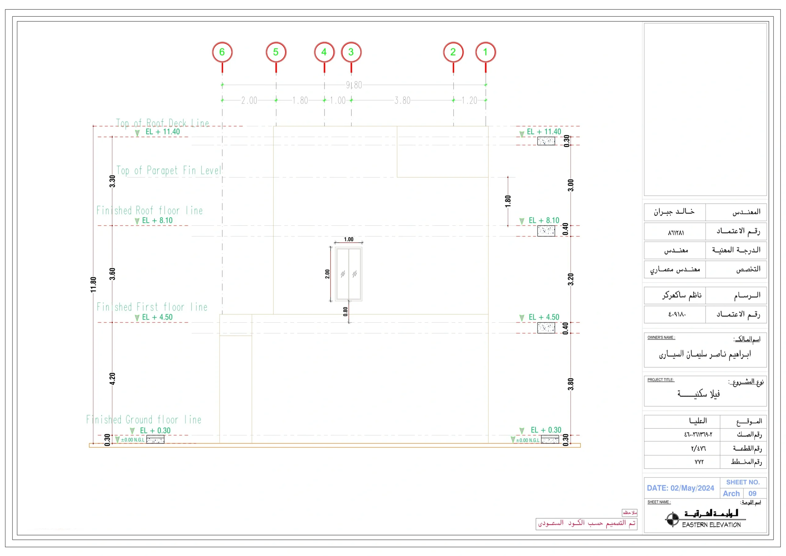Click concrete hatch box near right EL + 4.50
Viewport: 786px width, 556px height.
pyautogui.click(x=546, y=328)
